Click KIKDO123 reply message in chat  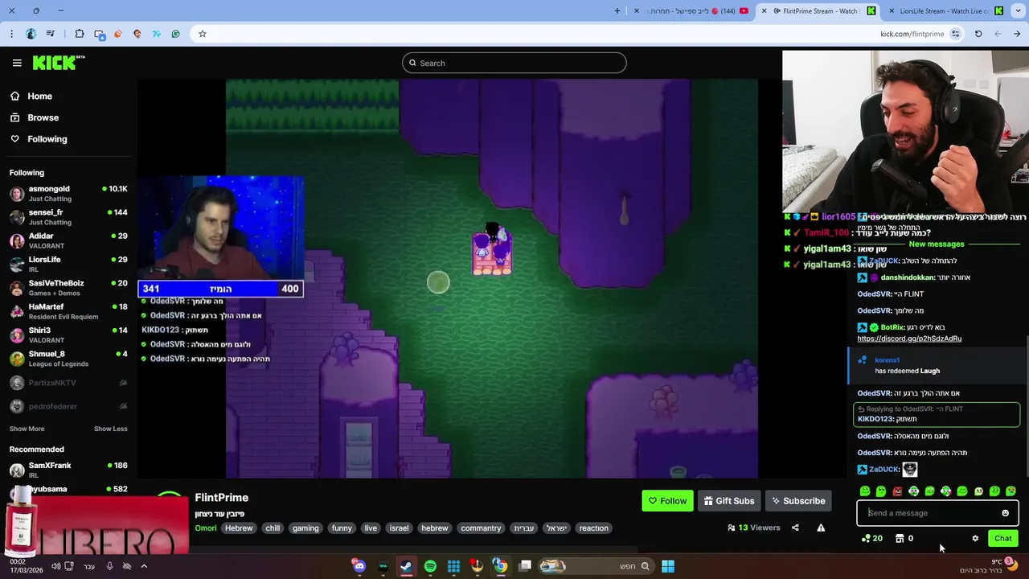point(936,414)
